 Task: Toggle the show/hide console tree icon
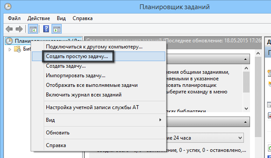(33, 29)
